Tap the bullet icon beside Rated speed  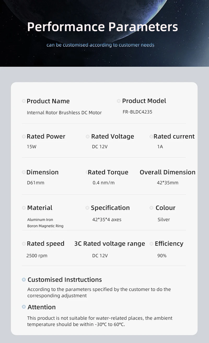tap(24, 244)
